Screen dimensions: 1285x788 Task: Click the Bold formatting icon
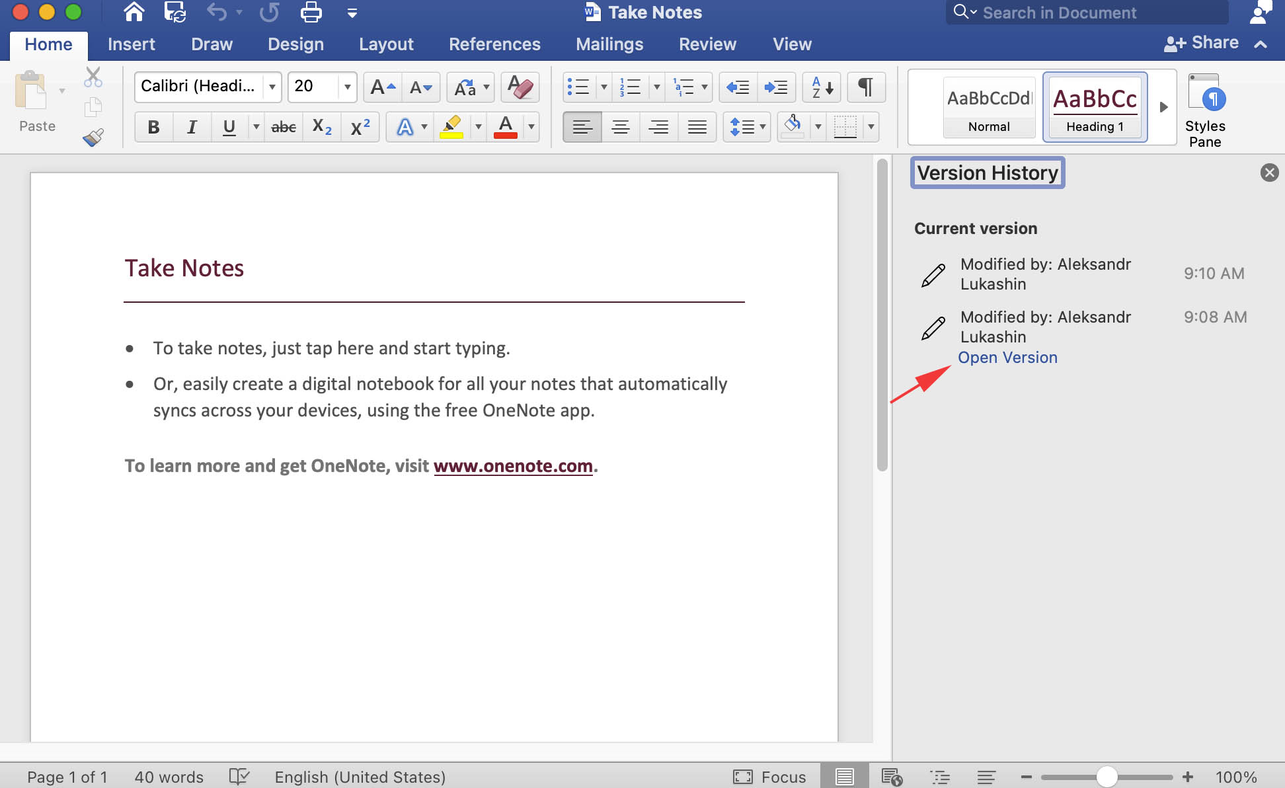[153, 127]
